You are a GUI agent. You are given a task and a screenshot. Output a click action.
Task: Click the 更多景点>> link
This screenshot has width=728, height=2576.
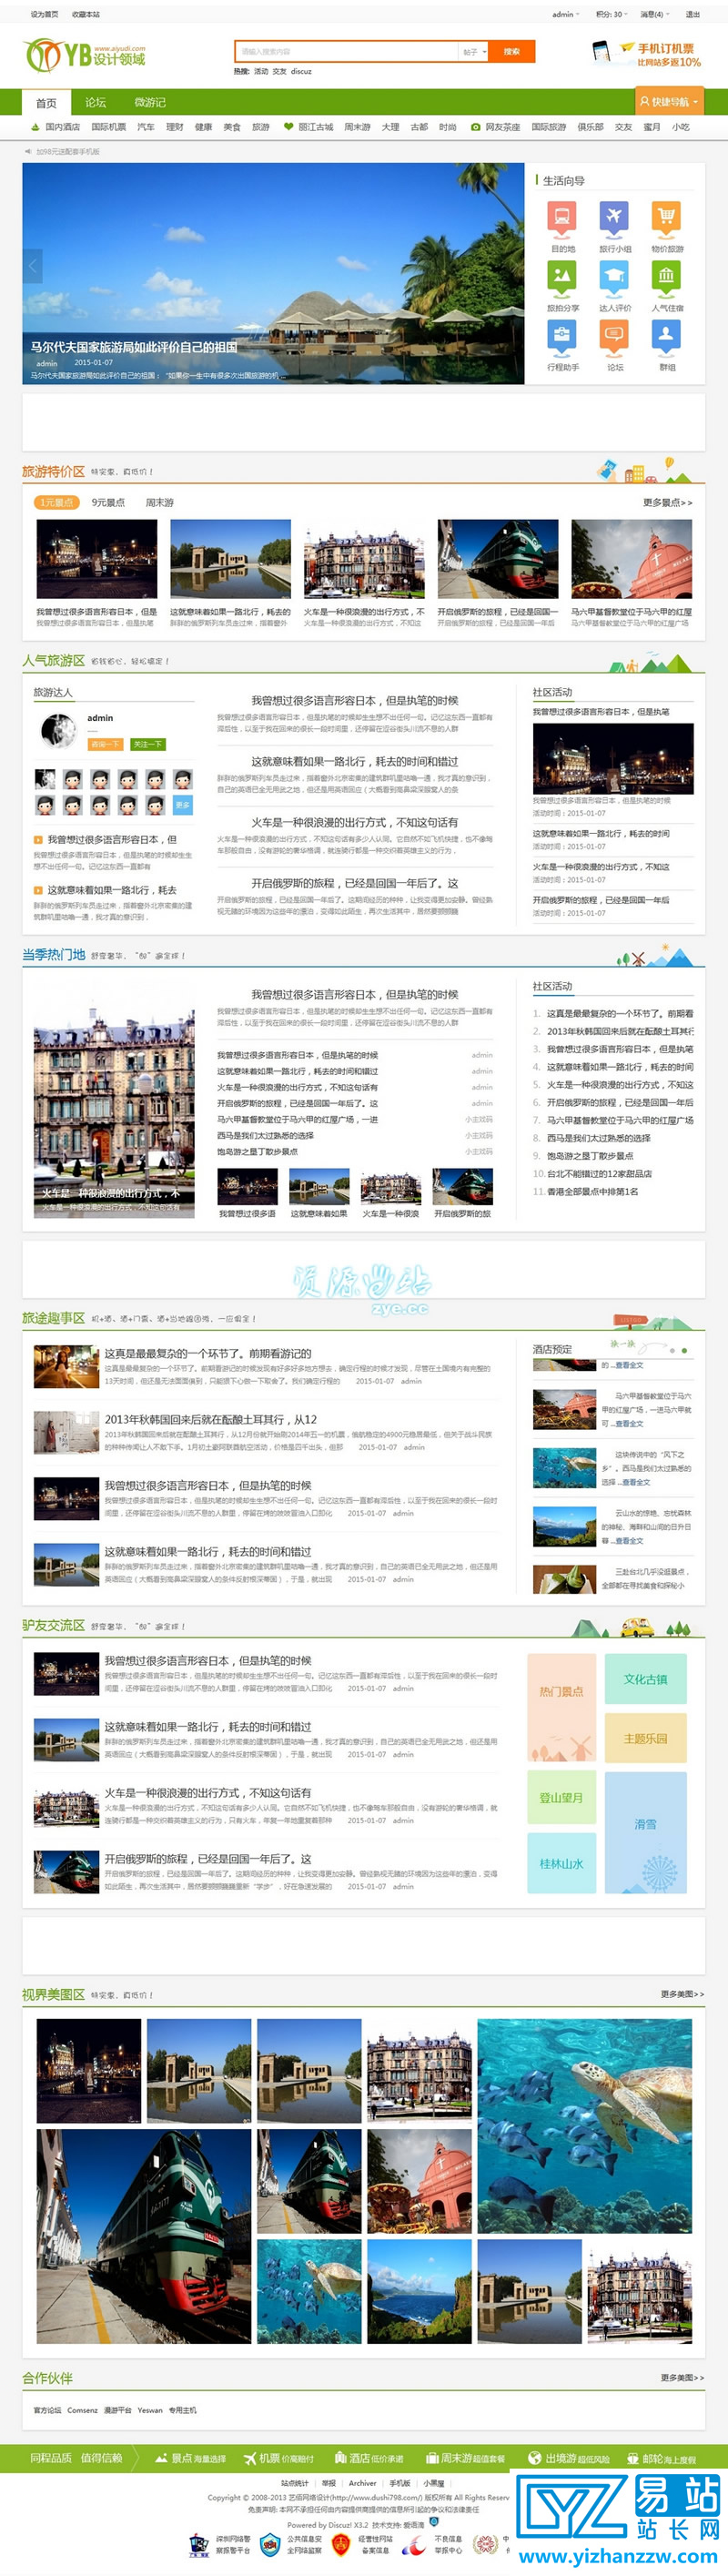point(667,502)
